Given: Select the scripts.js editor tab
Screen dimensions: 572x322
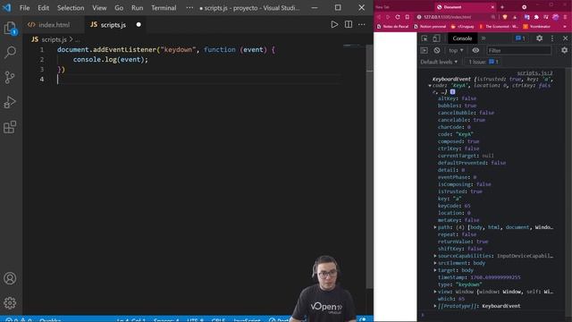Looking at the screenshot, I should pos(115,25).
